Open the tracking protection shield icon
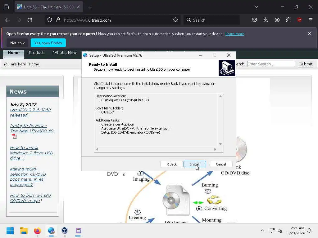 coord(50,20)
